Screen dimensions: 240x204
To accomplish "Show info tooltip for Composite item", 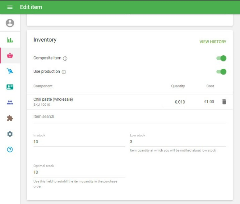I will point(65,58).
